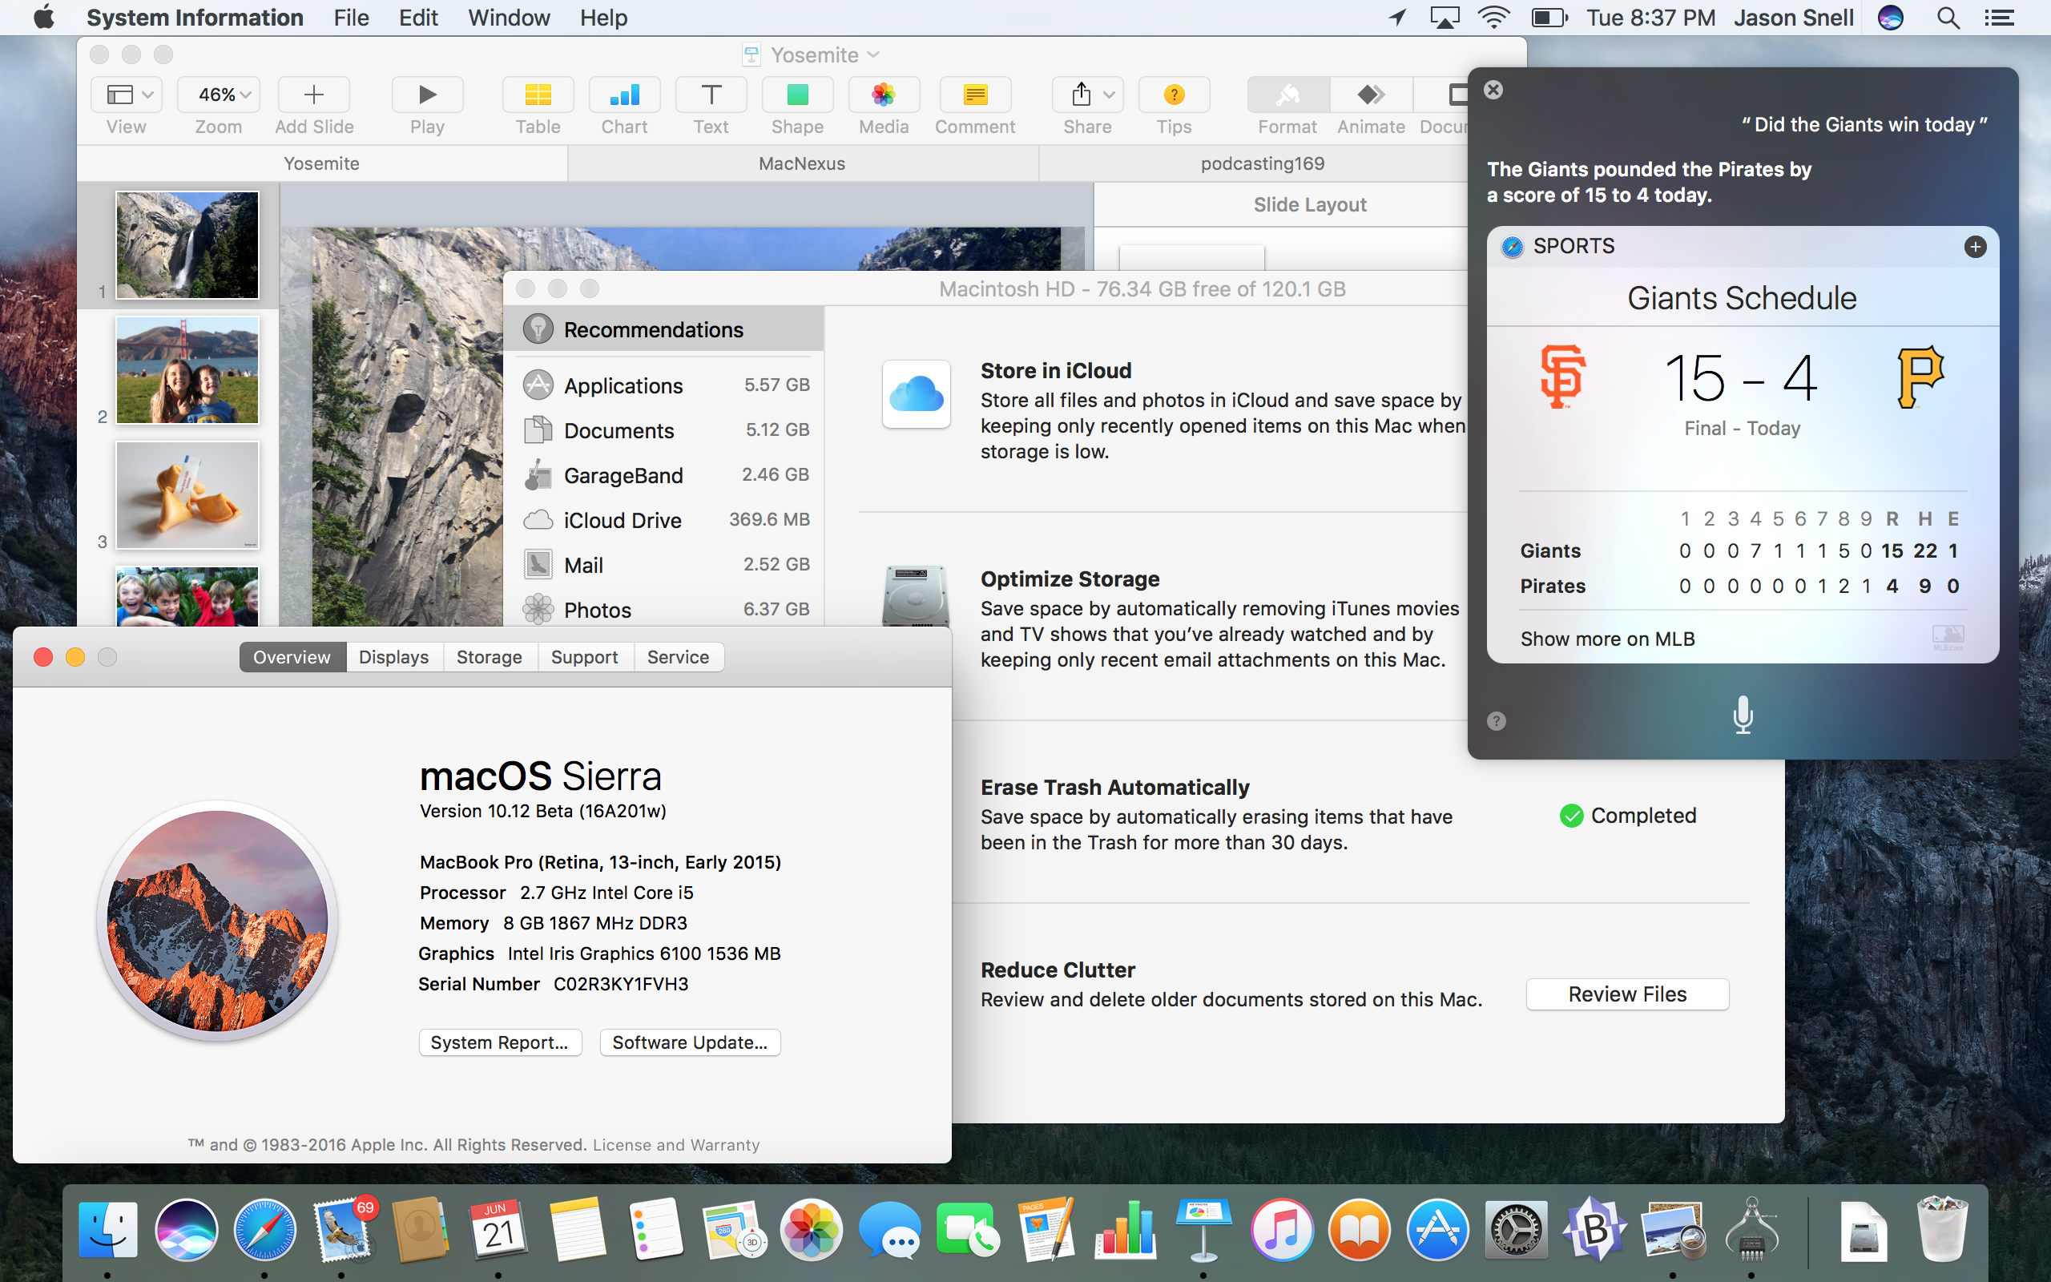The image size is (2051, 1282).
Task: Click Show more on MLB link
Action: pos(1606,638)
